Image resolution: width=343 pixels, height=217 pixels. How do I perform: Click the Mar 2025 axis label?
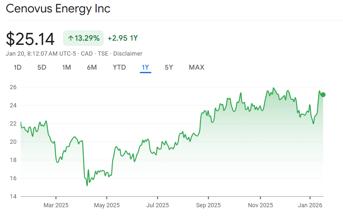[56, 205]
